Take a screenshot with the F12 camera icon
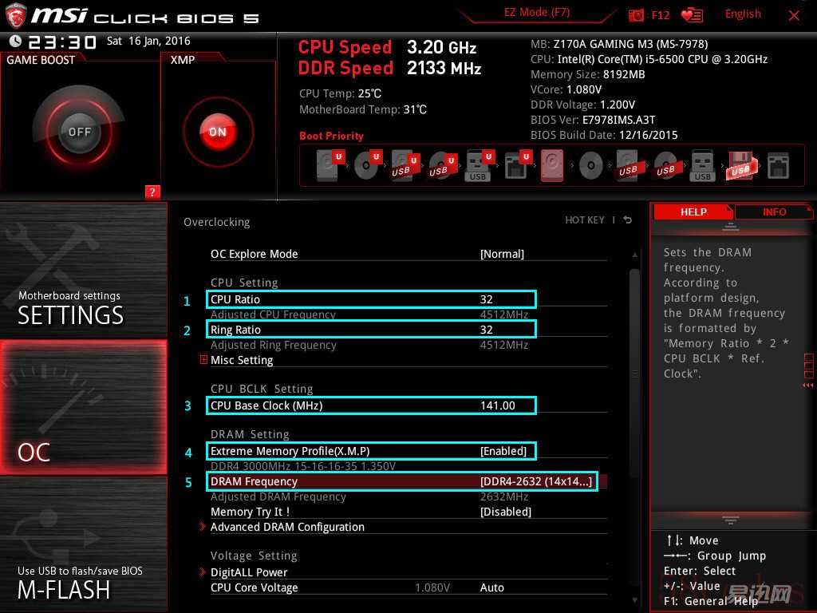The width and height of the screenshot is (817, 613). tap(636, 15)
